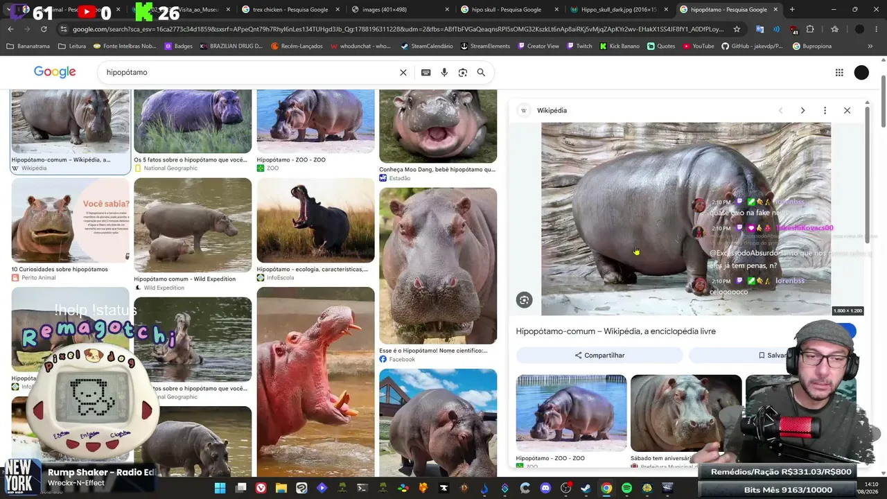Screen dimensions: 887x499
Task: Open File Explorer from the taskbar
Action: coord(281,488)
